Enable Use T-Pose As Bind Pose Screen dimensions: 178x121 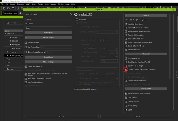pos(126,81)
